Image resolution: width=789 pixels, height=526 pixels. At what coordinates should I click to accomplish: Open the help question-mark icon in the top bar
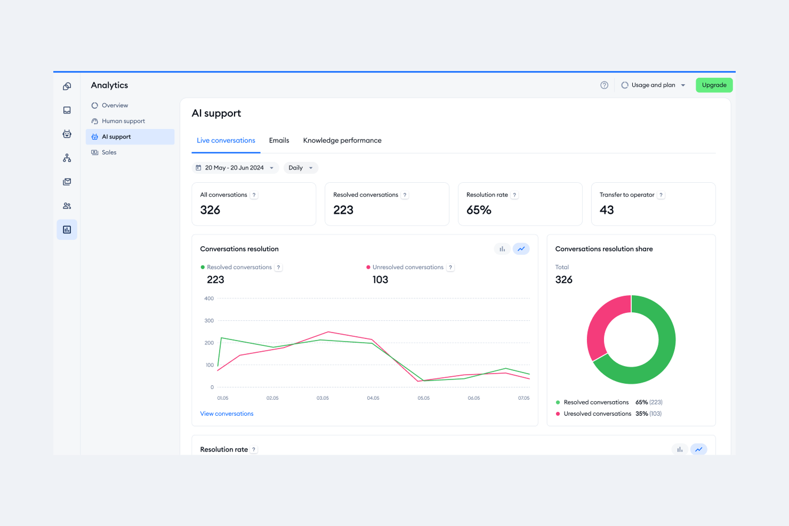click(604, 85)
